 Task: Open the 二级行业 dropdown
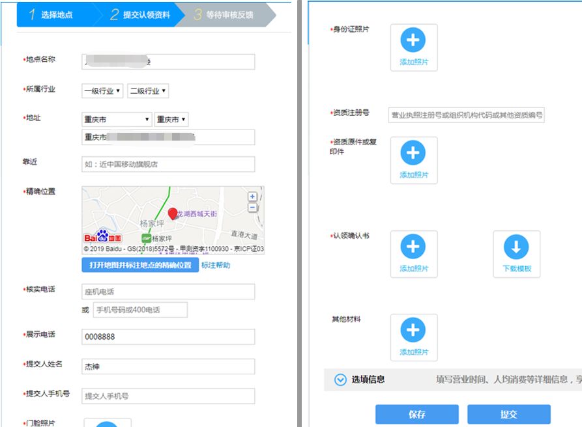[148, 91]
